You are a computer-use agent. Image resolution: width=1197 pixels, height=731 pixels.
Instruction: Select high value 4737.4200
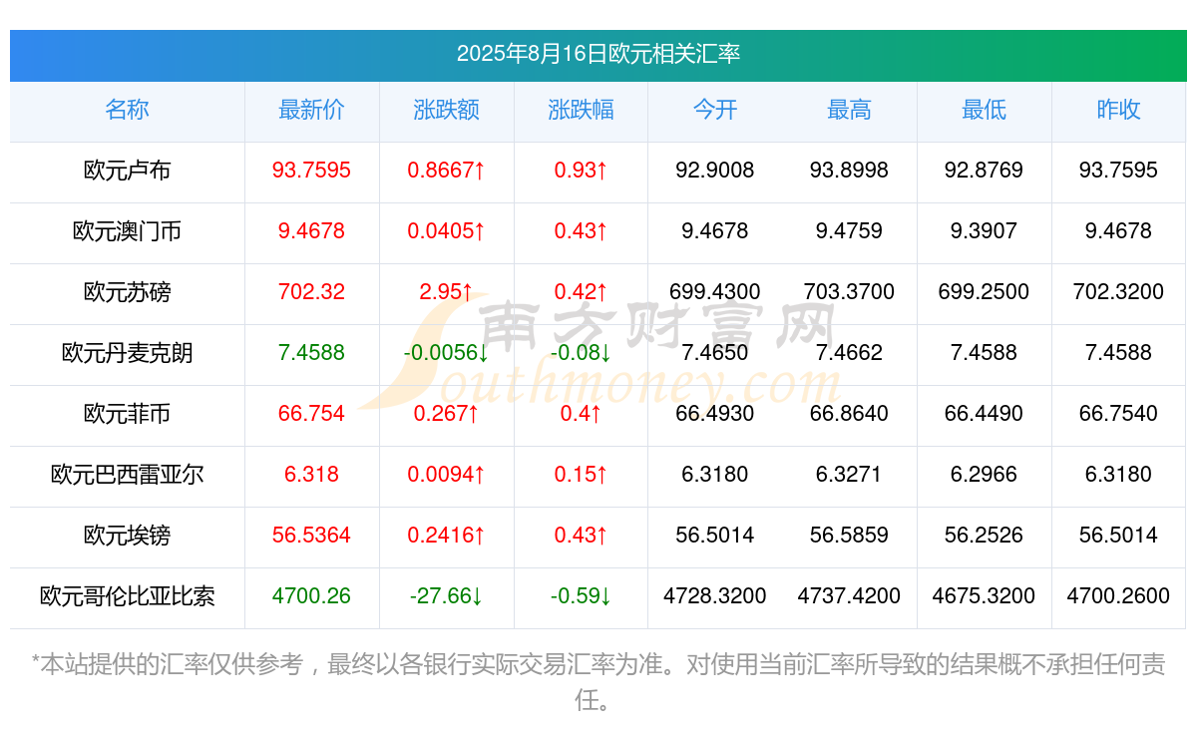[849, 596]
